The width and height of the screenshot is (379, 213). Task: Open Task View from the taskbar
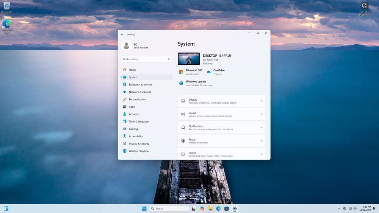194,208
